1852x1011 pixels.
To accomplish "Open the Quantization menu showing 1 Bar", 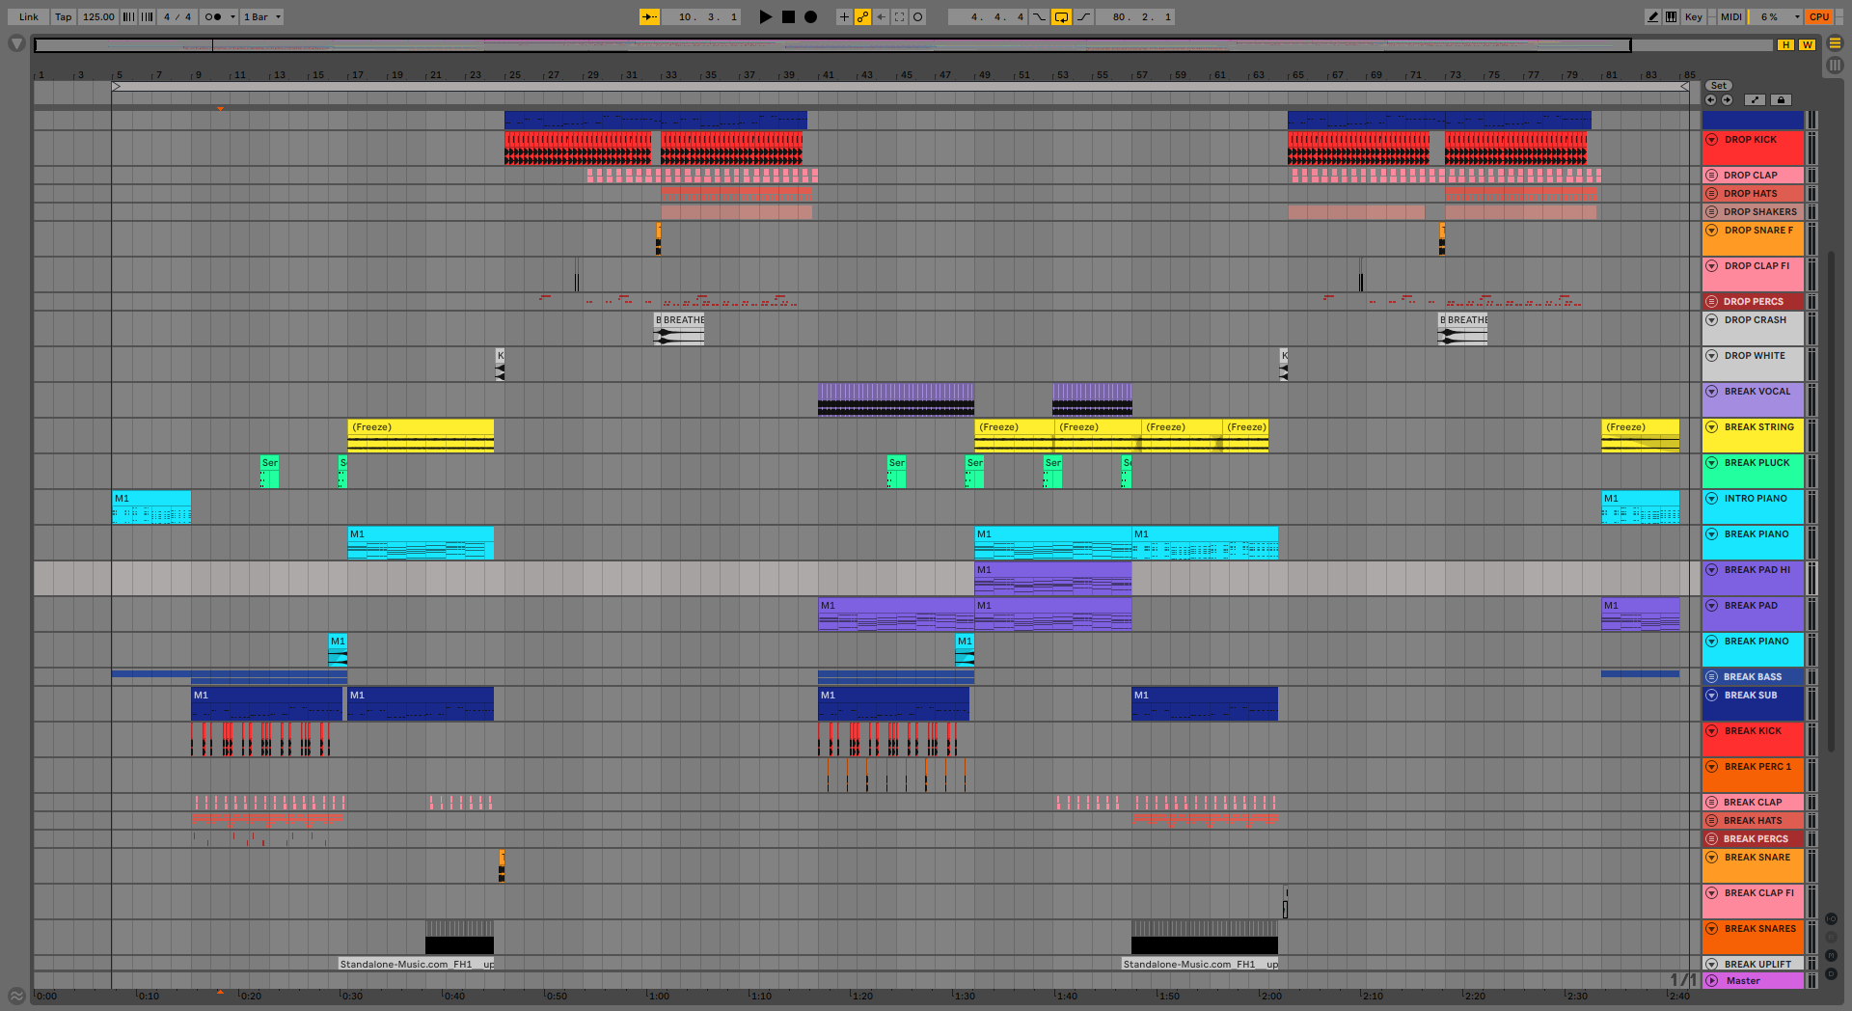I will click(261, 16).
